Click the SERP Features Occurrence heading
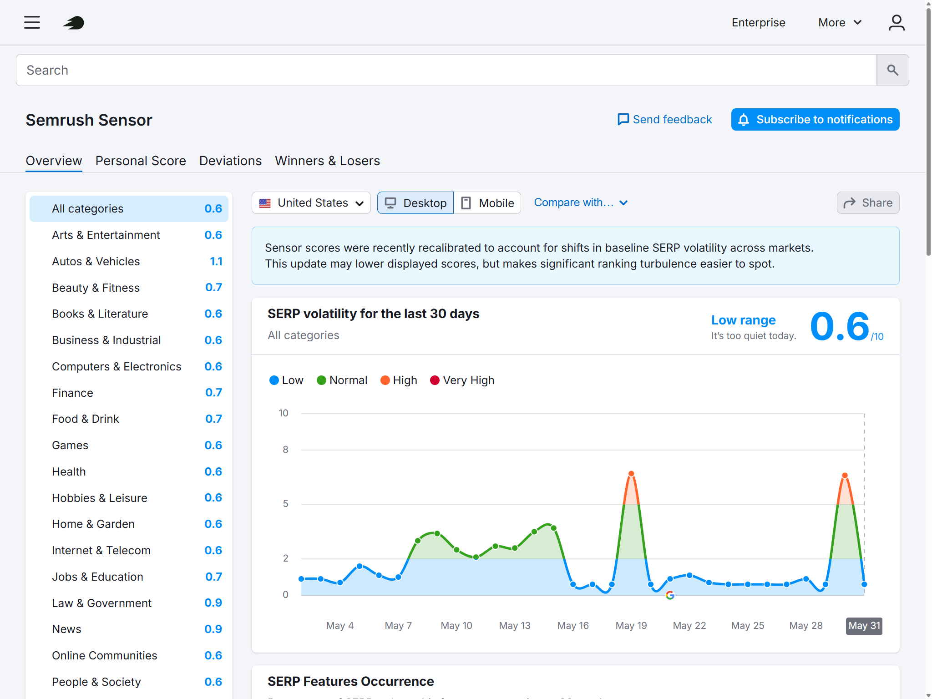 350,681
